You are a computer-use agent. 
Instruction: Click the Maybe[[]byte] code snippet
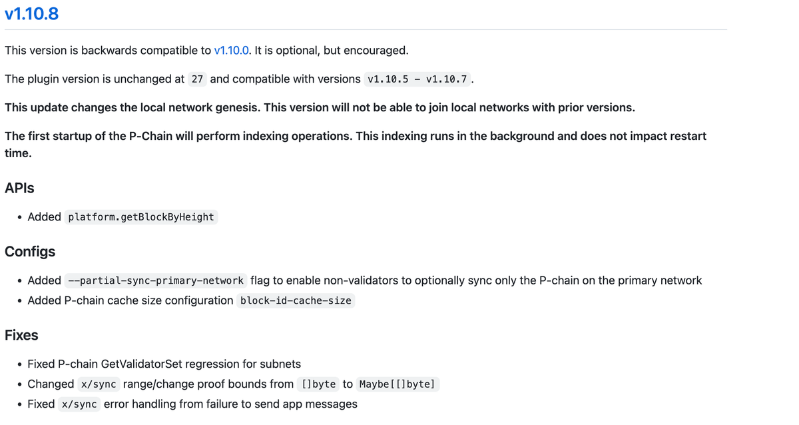[397, 384]
